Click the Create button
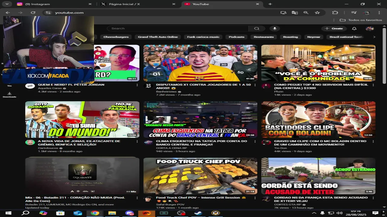The height and width of the screenshot is (217, 387). [x=334, y=28]
